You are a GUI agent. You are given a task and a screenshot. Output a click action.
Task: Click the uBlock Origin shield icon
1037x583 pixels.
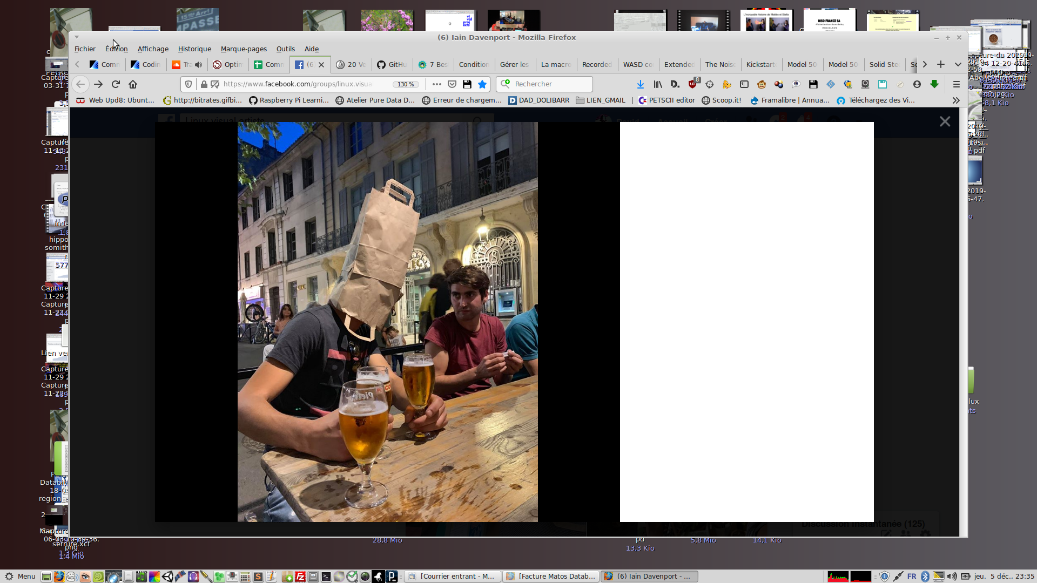pyautogui.click(x=692, y=84)
